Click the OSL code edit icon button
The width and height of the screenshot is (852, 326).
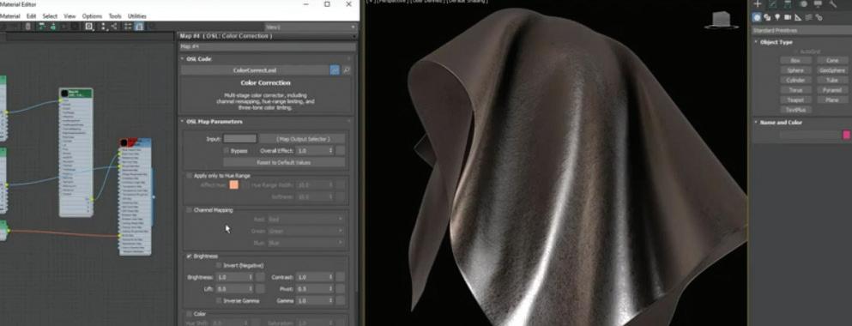click(x=335, y=70)
